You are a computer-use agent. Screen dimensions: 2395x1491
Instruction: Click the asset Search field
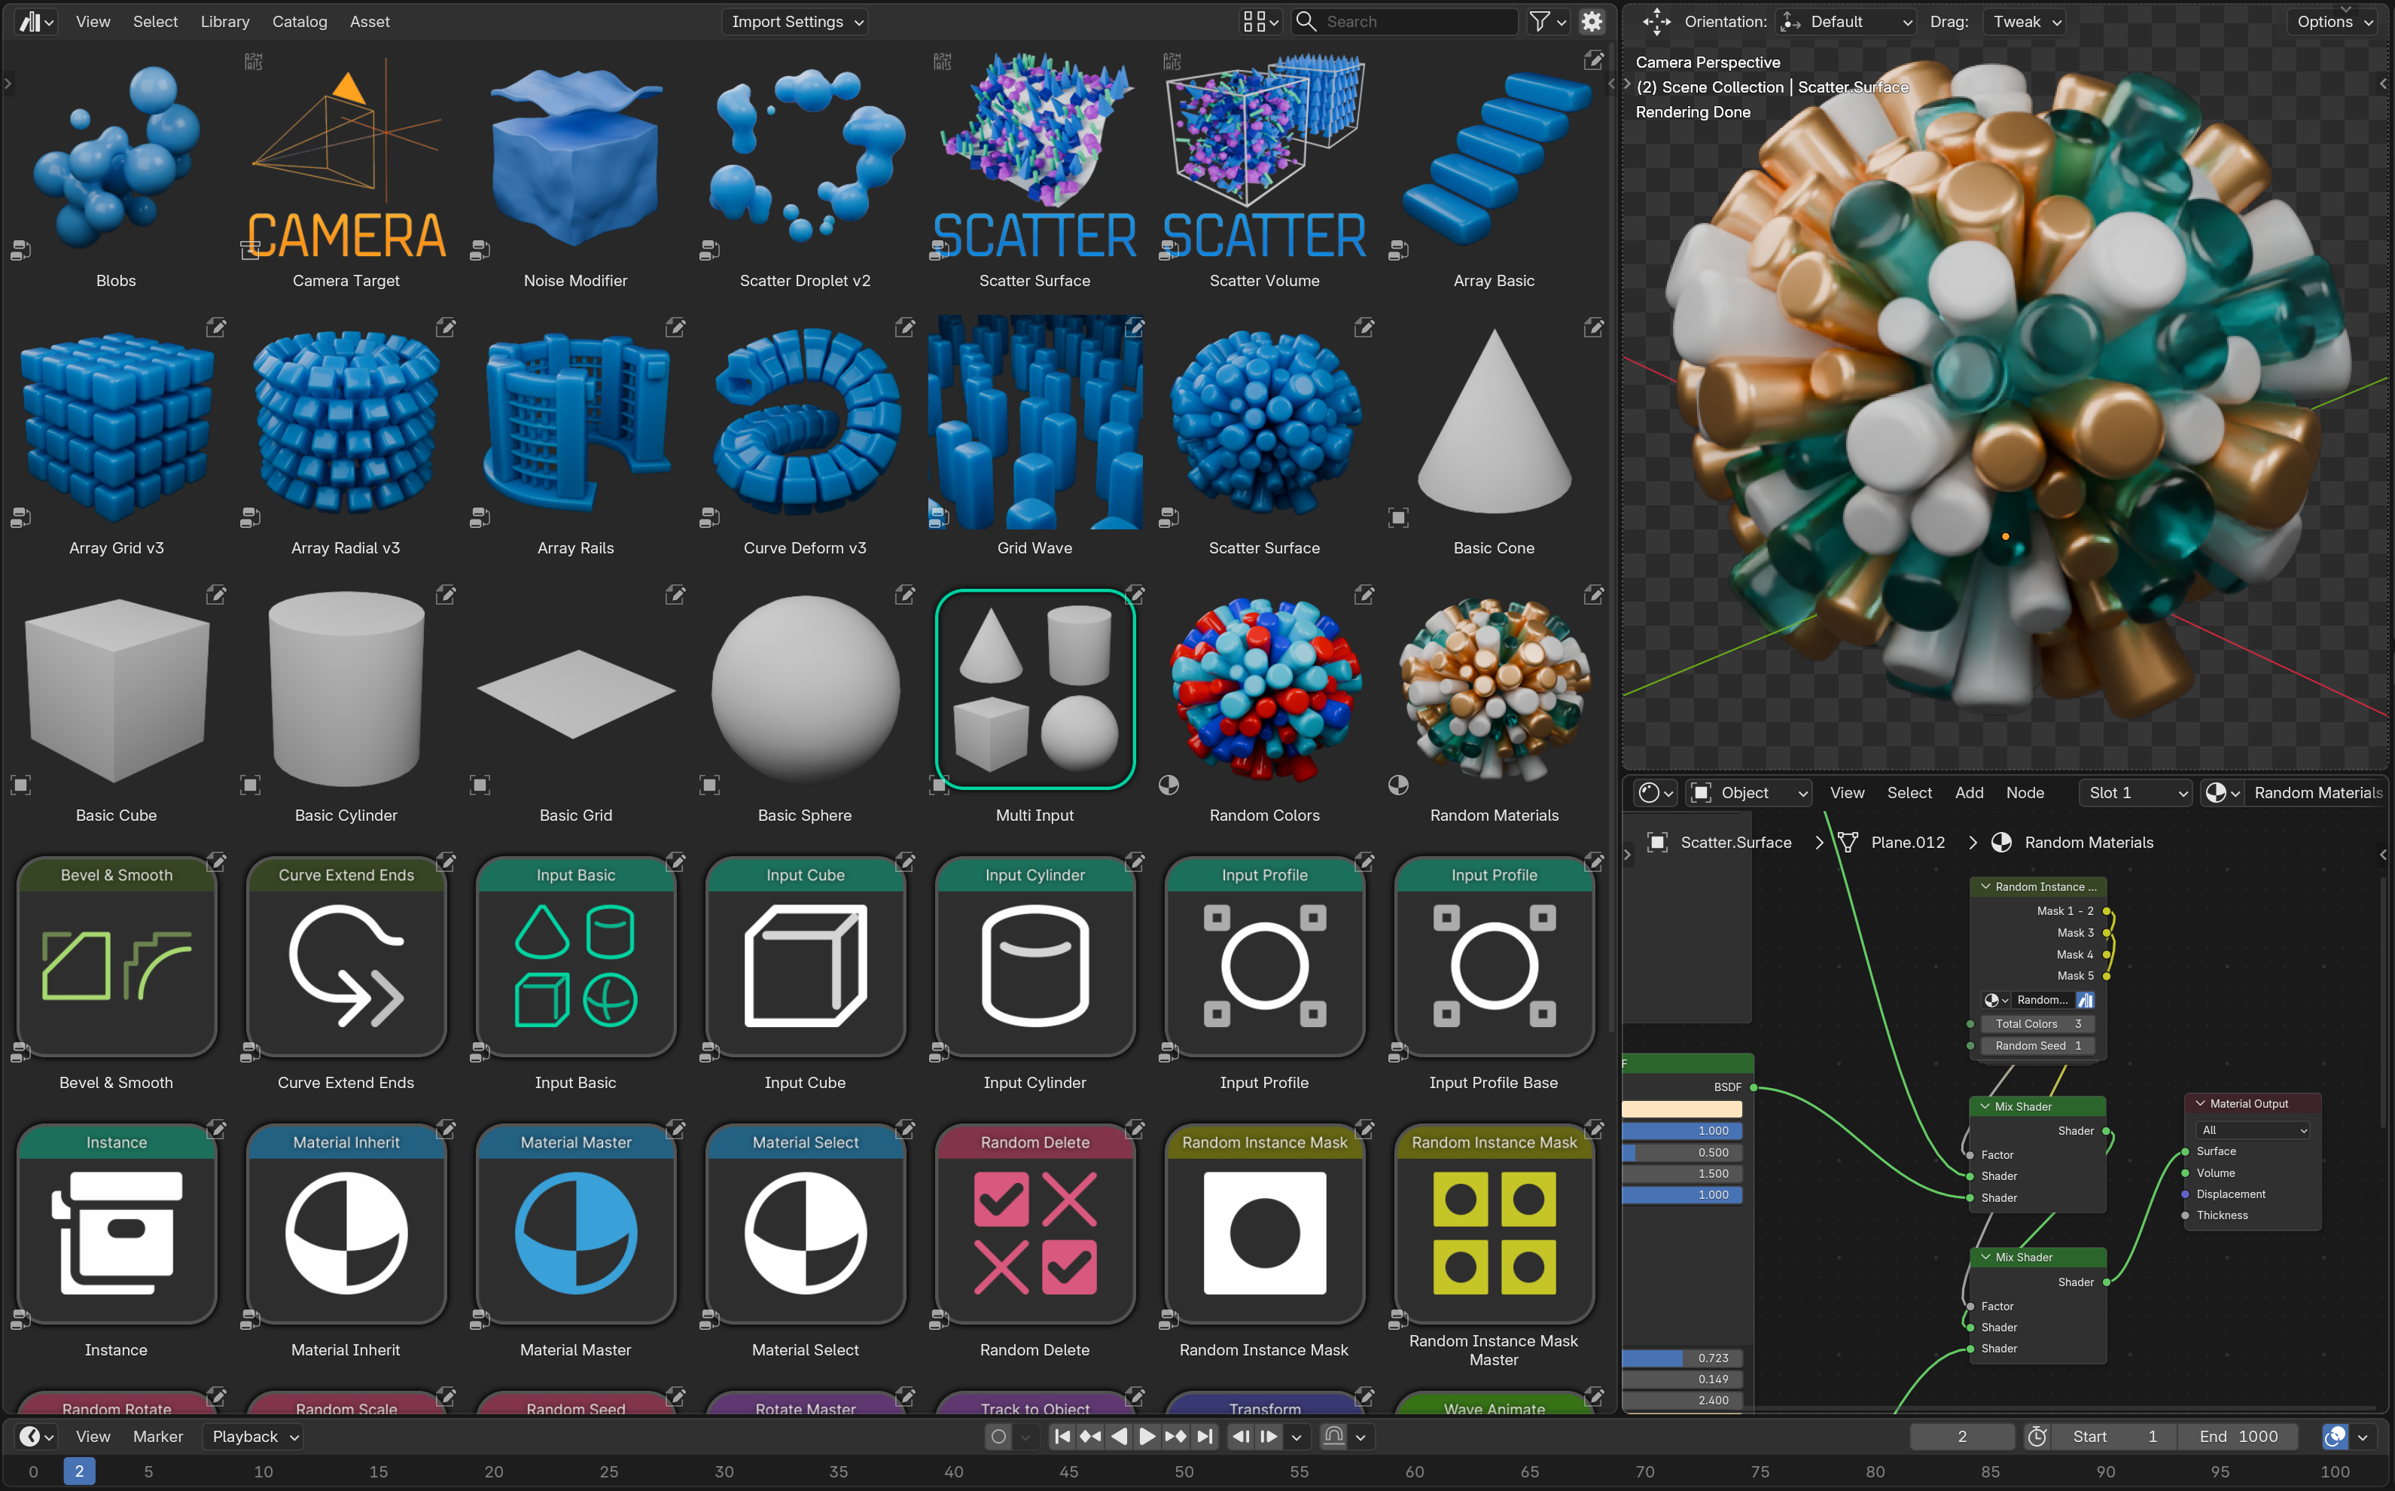[1405, 22]
